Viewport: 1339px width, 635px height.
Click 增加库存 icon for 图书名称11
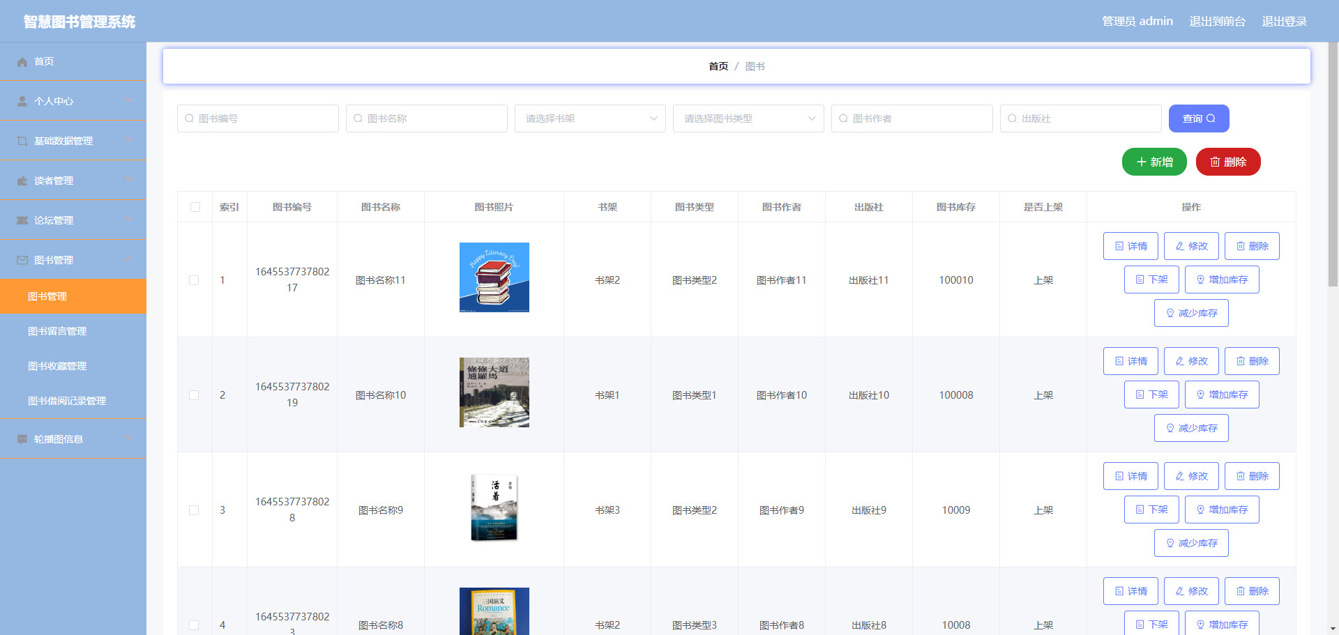(1201, 280)
